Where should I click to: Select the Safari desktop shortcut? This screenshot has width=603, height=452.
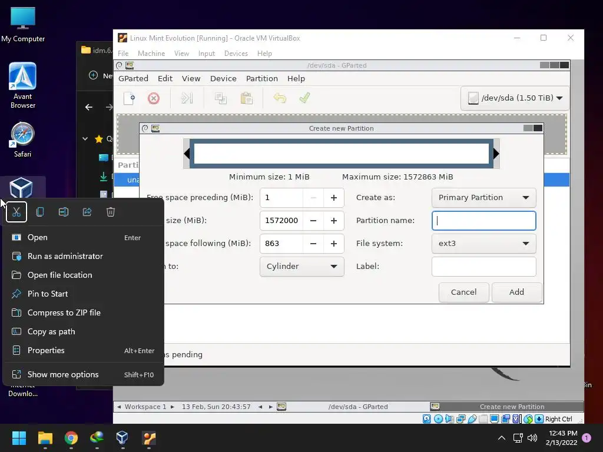pos(22,140)
